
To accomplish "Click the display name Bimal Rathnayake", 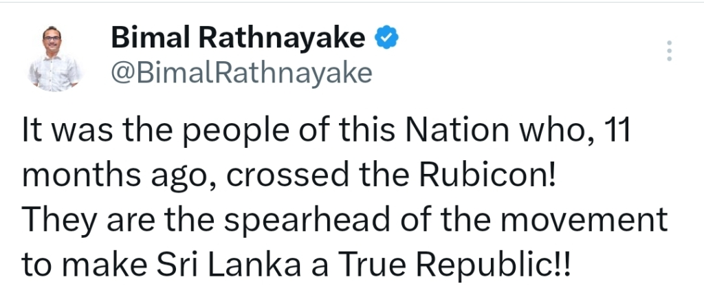I will (238, 39).
